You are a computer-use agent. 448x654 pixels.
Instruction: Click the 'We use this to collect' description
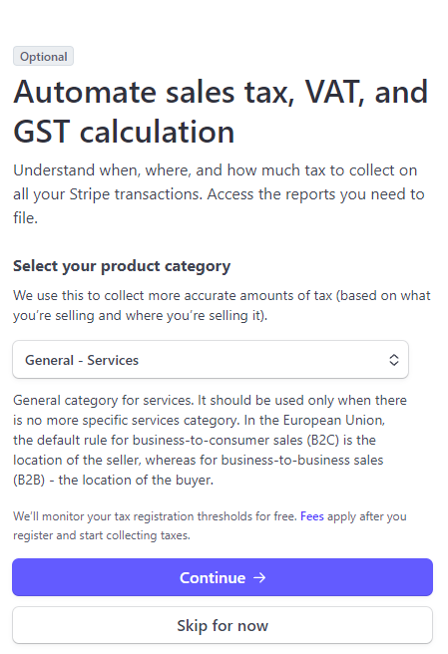pos(222,305)
